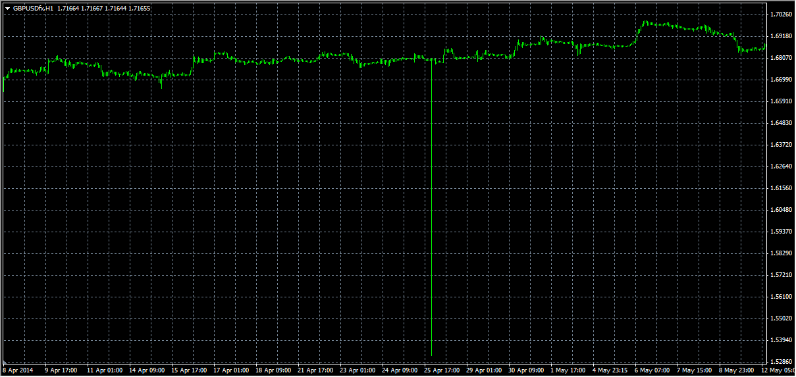Click the 8 May 23:00 time label

pyautogui.click(x=736, y=370)
